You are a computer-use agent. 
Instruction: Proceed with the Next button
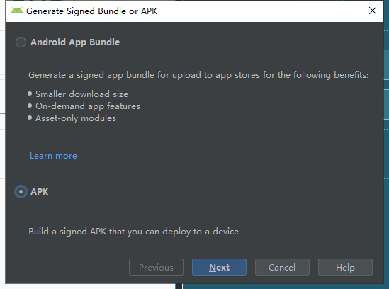220,267
